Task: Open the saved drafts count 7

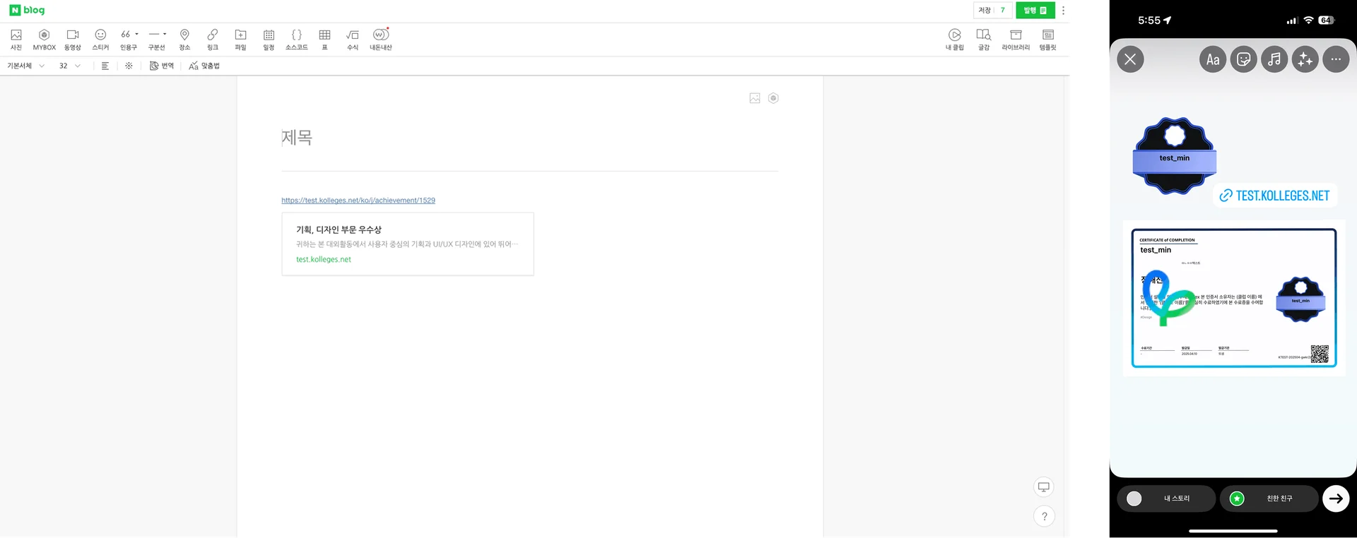Action: tap(1003, 11)
